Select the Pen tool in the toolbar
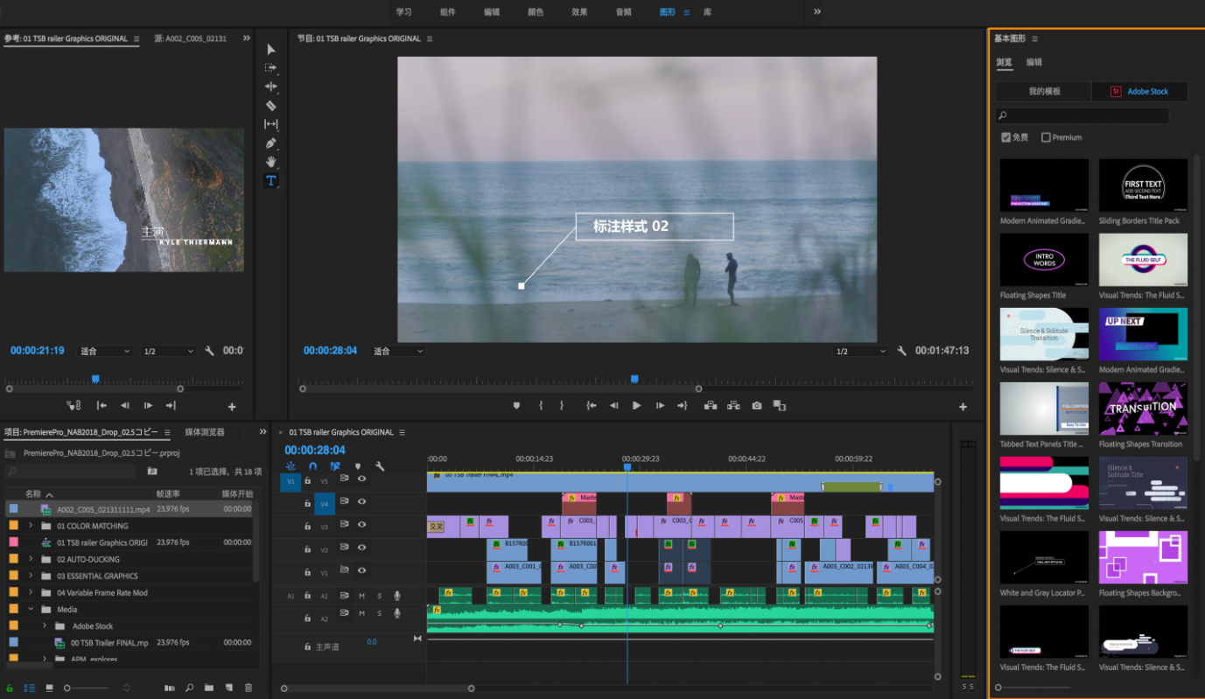 270,143
